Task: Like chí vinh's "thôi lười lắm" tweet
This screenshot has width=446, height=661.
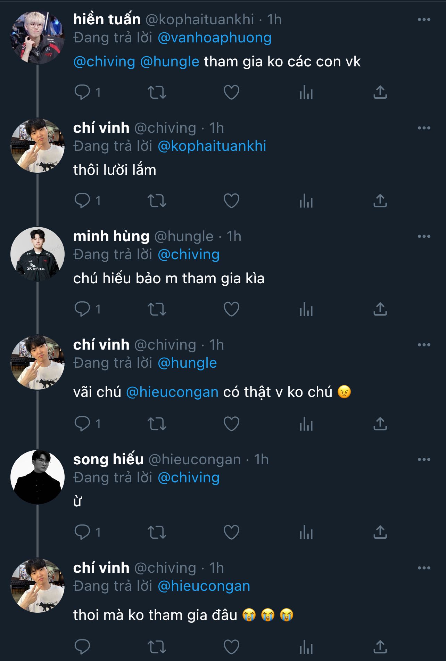Action: pyautogui.click(x=231, y=201)
